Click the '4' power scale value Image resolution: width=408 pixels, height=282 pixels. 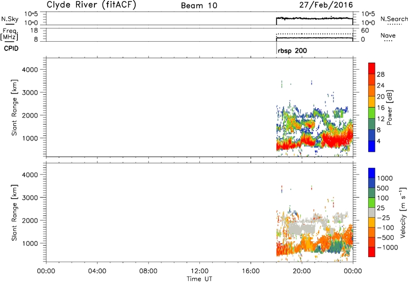click(378, 141)
